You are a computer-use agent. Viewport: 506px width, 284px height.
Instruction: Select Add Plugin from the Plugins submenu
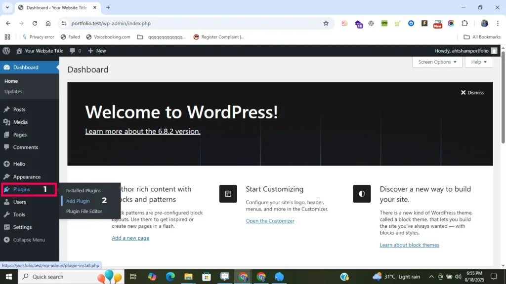[x=78, y=201]
